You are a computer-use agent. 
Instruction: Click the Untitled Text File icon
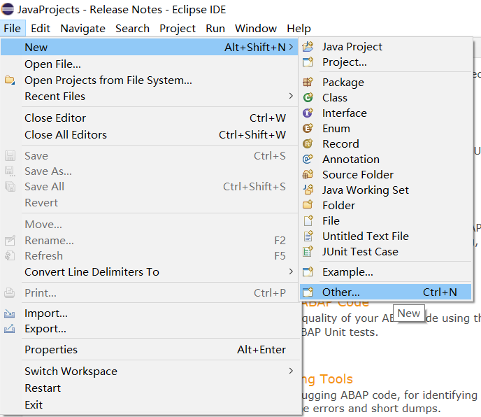coord(308,236)
